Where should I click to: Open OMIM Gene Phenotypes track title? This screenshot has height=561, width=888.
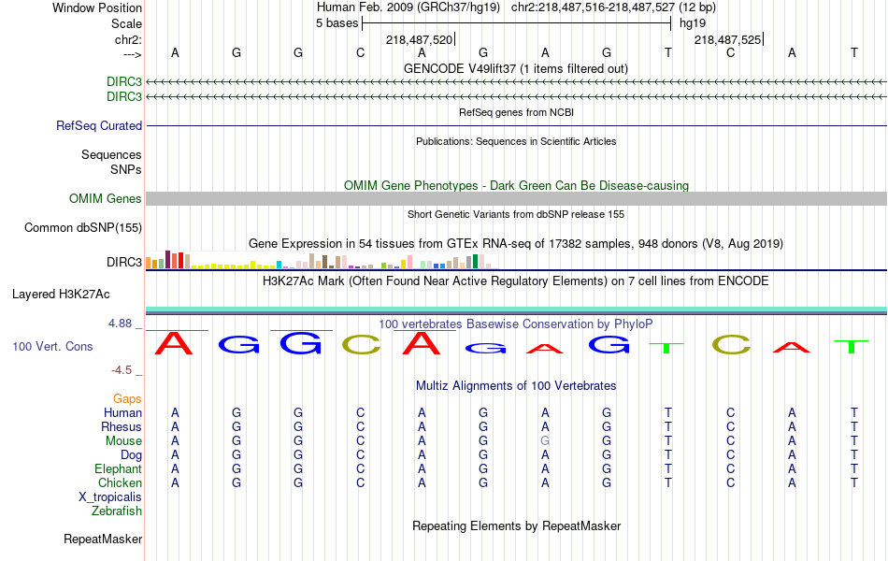(516, 185)
